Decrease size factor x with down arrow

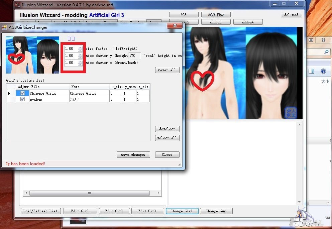tap(80, 50)
